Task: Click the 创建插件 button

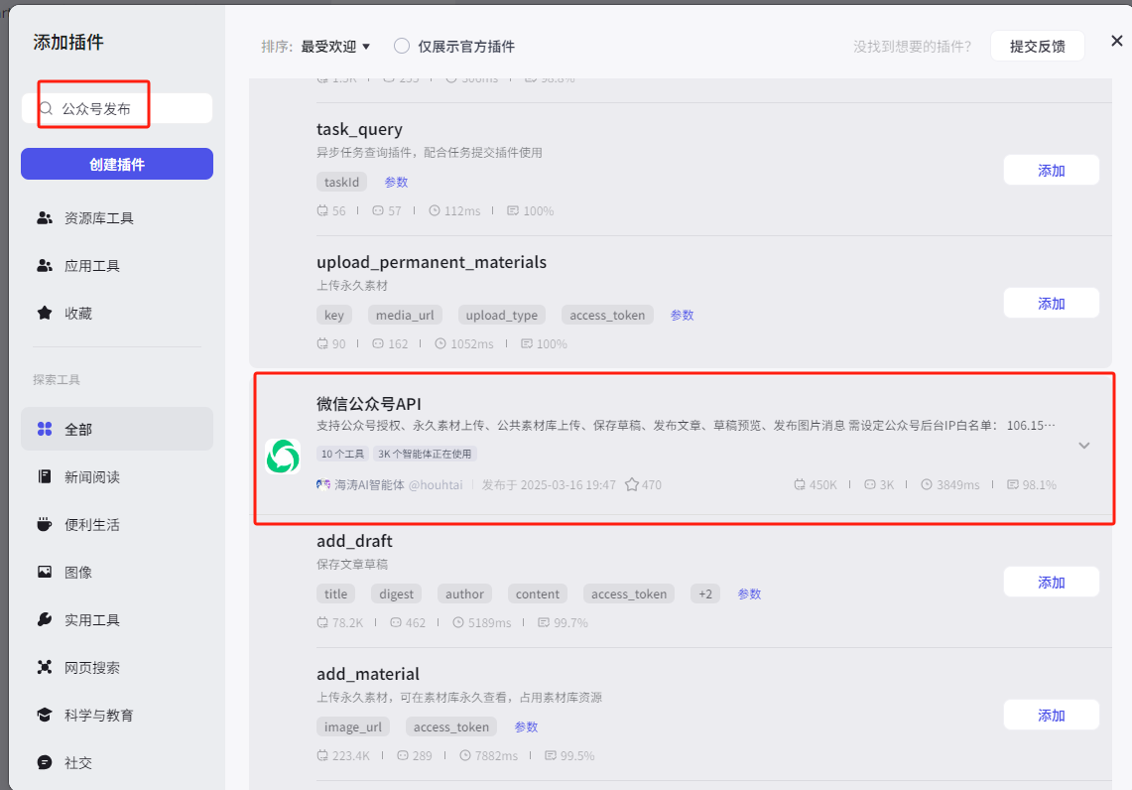Action: [117, 164]
